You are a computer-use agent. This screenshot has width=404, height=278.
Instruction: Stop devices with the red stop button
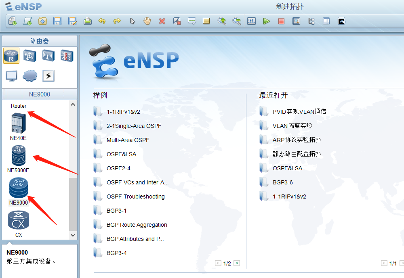[281, 21]
